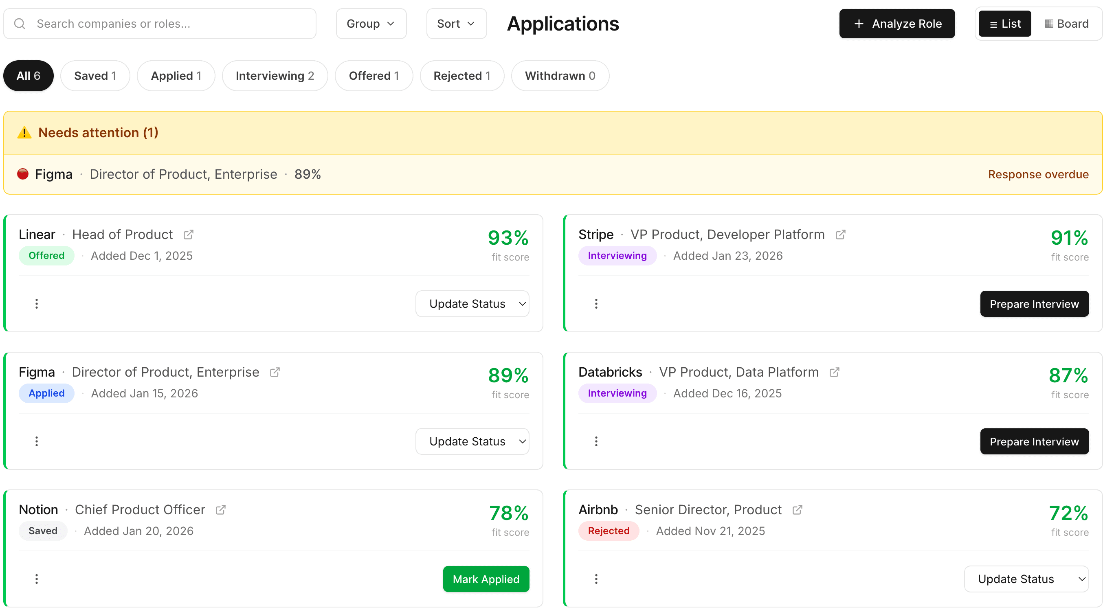Open Update Status on the Linear card
This screenshot has height=614, width=1103.
472,304
